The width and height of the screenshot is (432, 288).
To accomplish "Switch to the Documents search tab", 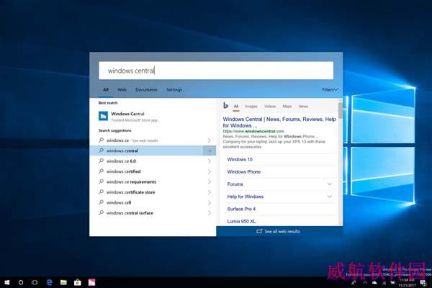I will click(146, 89).
